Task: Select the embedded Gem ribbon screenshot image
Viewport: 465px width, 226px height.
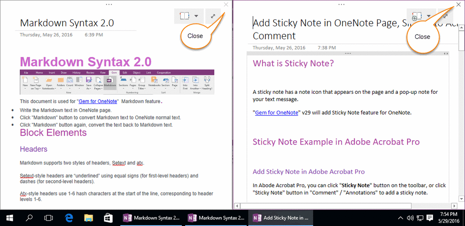Action: [x=117, y=82]
